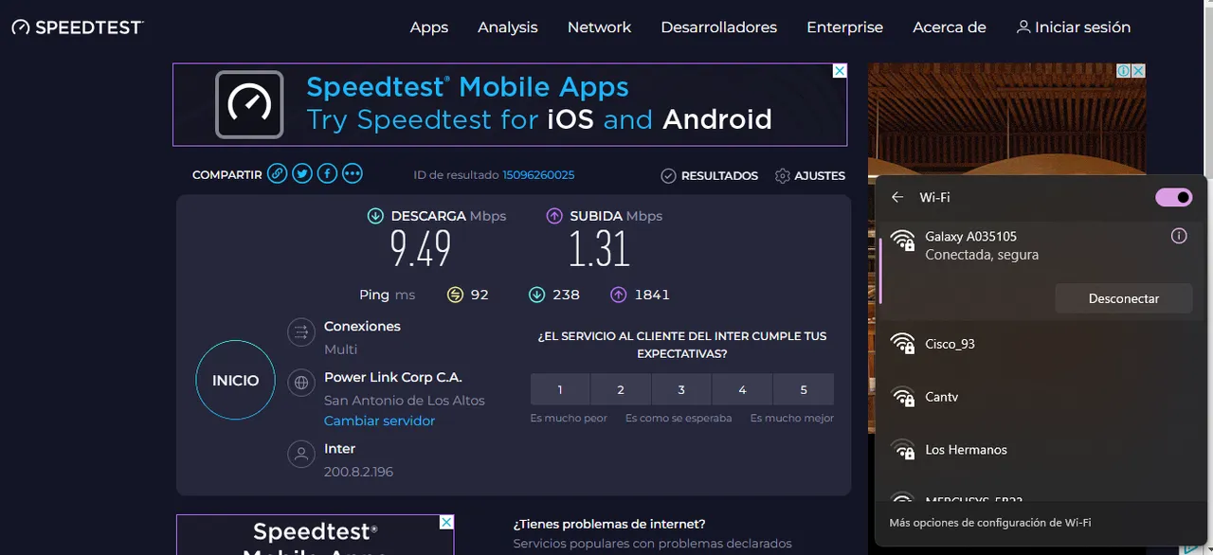1213x555 pixels.
Task: Open ad info icon on right sidebar ad
Action: point(1123,71)
